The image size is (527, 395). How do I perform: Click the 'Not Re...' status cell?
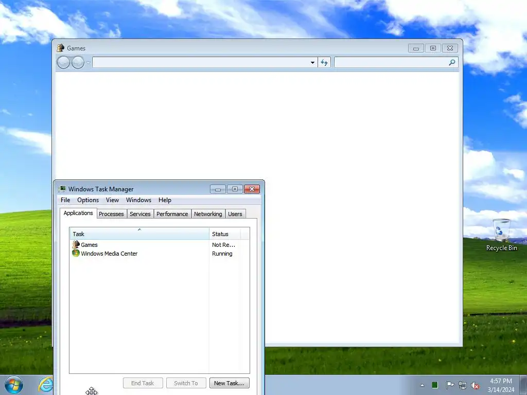pyautogui.click(x=223, y=245)
